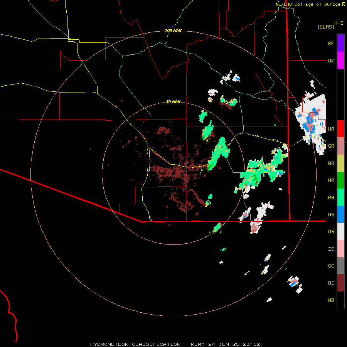Select the HR legend label text

pos(331,180)
